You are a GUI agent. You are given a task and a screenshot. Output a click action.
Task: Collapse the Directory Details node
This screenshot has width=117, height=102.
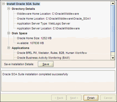click(x=9, y=9)
